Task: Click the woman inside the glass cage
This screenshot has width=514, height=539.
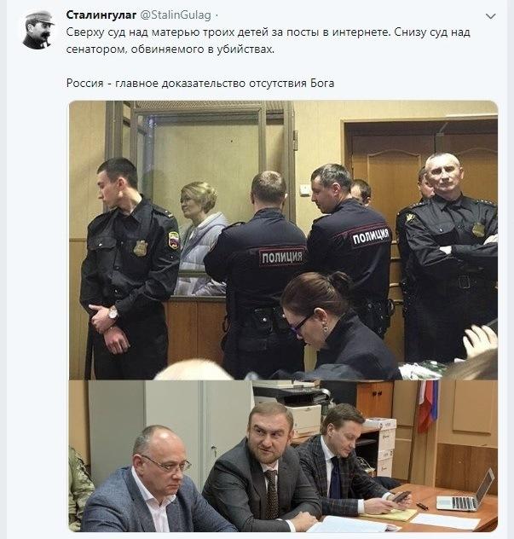Action: 201,239
